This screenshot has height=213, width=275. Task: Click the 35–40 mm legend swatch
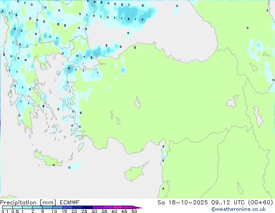point(107,207)
